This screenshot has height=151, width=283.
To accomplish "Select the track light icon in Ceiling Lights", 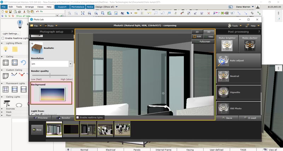I will tap(7, 103).
